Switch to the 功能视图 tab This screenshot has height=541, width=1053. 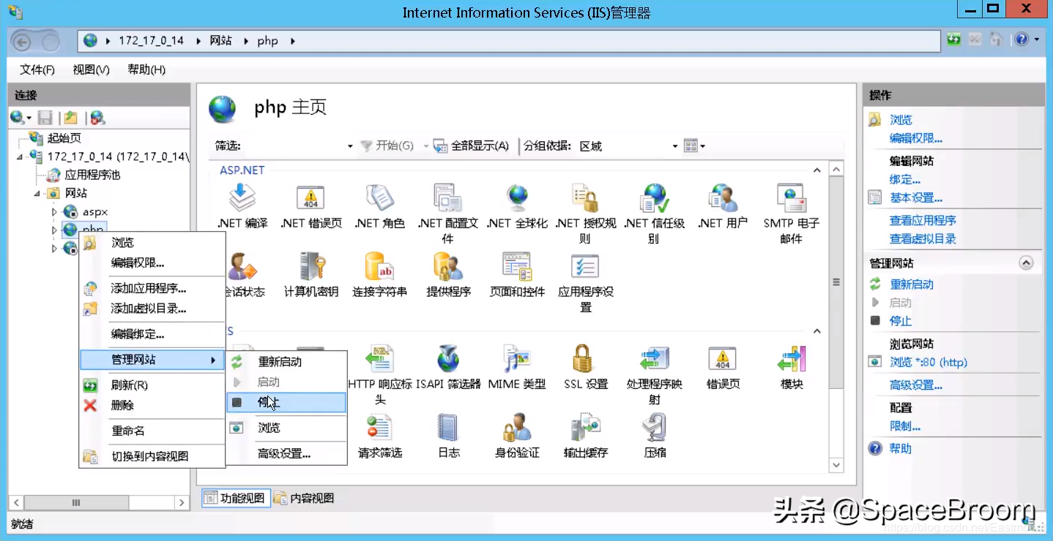click(x=236, y=498)
